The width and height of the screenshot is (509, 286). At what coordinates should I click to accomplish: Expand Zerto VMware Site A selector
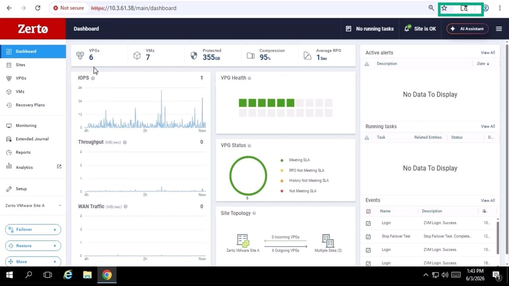pyautogui.click(x=33, y=206)
